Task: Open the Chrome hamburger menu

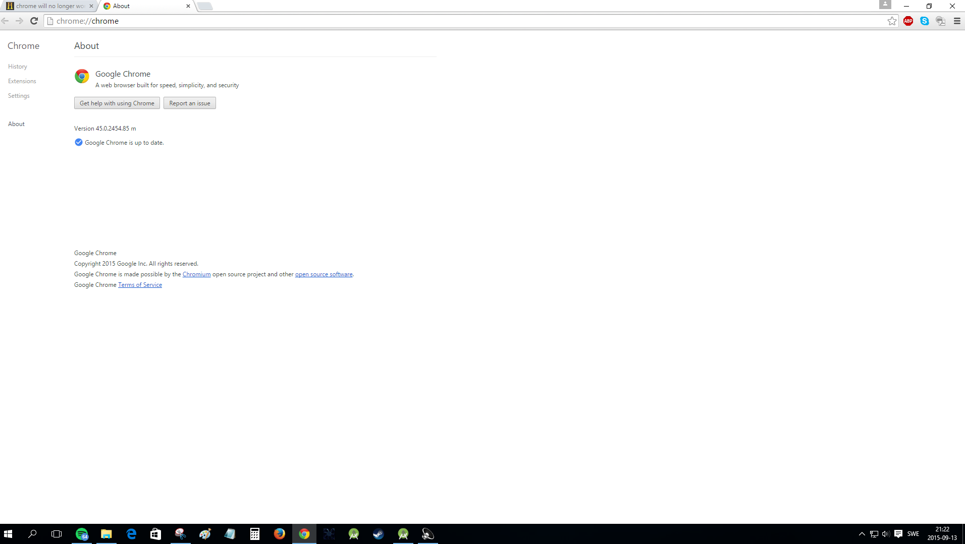Action: click(957, 21)
